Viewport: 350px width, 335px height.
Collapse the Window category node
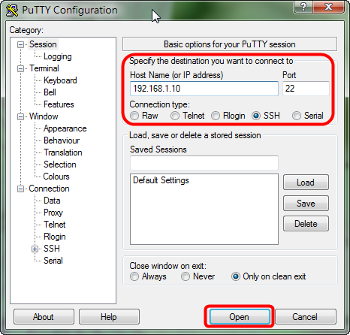tap(20, 116)
